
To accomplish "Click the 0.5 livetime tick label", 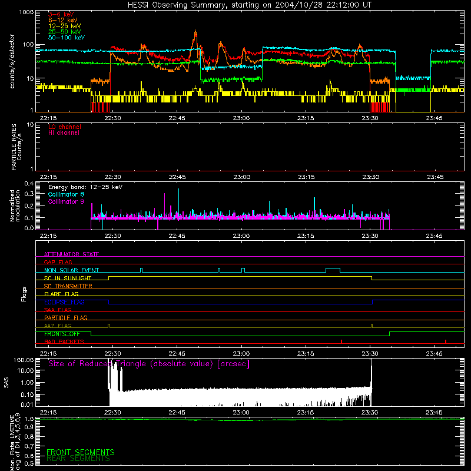I will [x=29, y=463].
